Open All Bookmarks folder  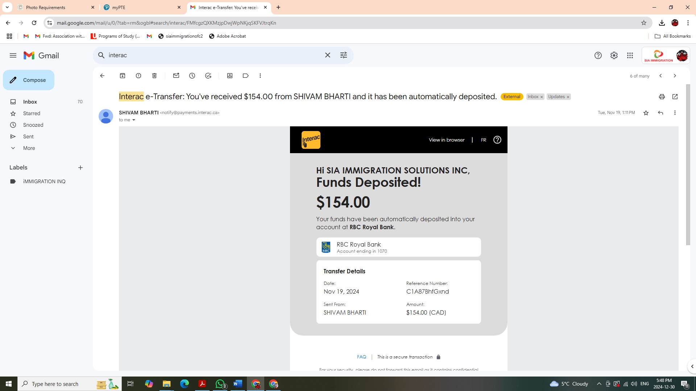[673, 36]
